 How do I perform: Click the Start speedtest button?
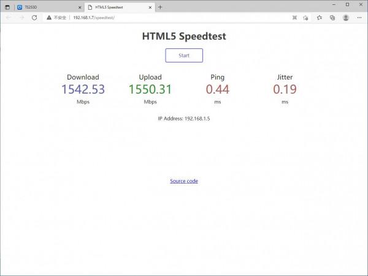[184, 55]
